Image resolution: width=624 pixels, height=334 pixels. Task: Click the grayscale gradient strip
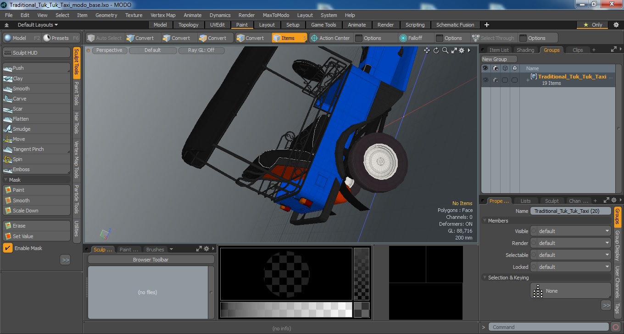click(286, 310)
